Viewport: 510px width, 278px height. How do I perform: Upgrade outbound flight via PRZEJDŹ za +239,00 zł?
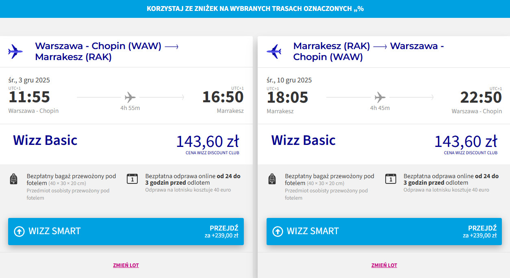tap(221, 231)
